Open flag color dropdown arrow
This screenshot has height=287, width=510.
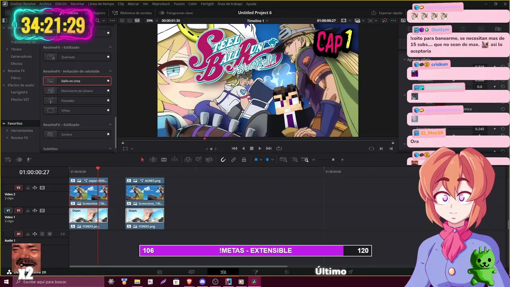click(x=261, y=160)
